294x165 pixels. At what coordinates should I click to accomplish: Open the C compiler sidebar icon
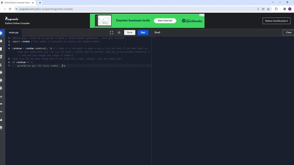pos(1,72)
